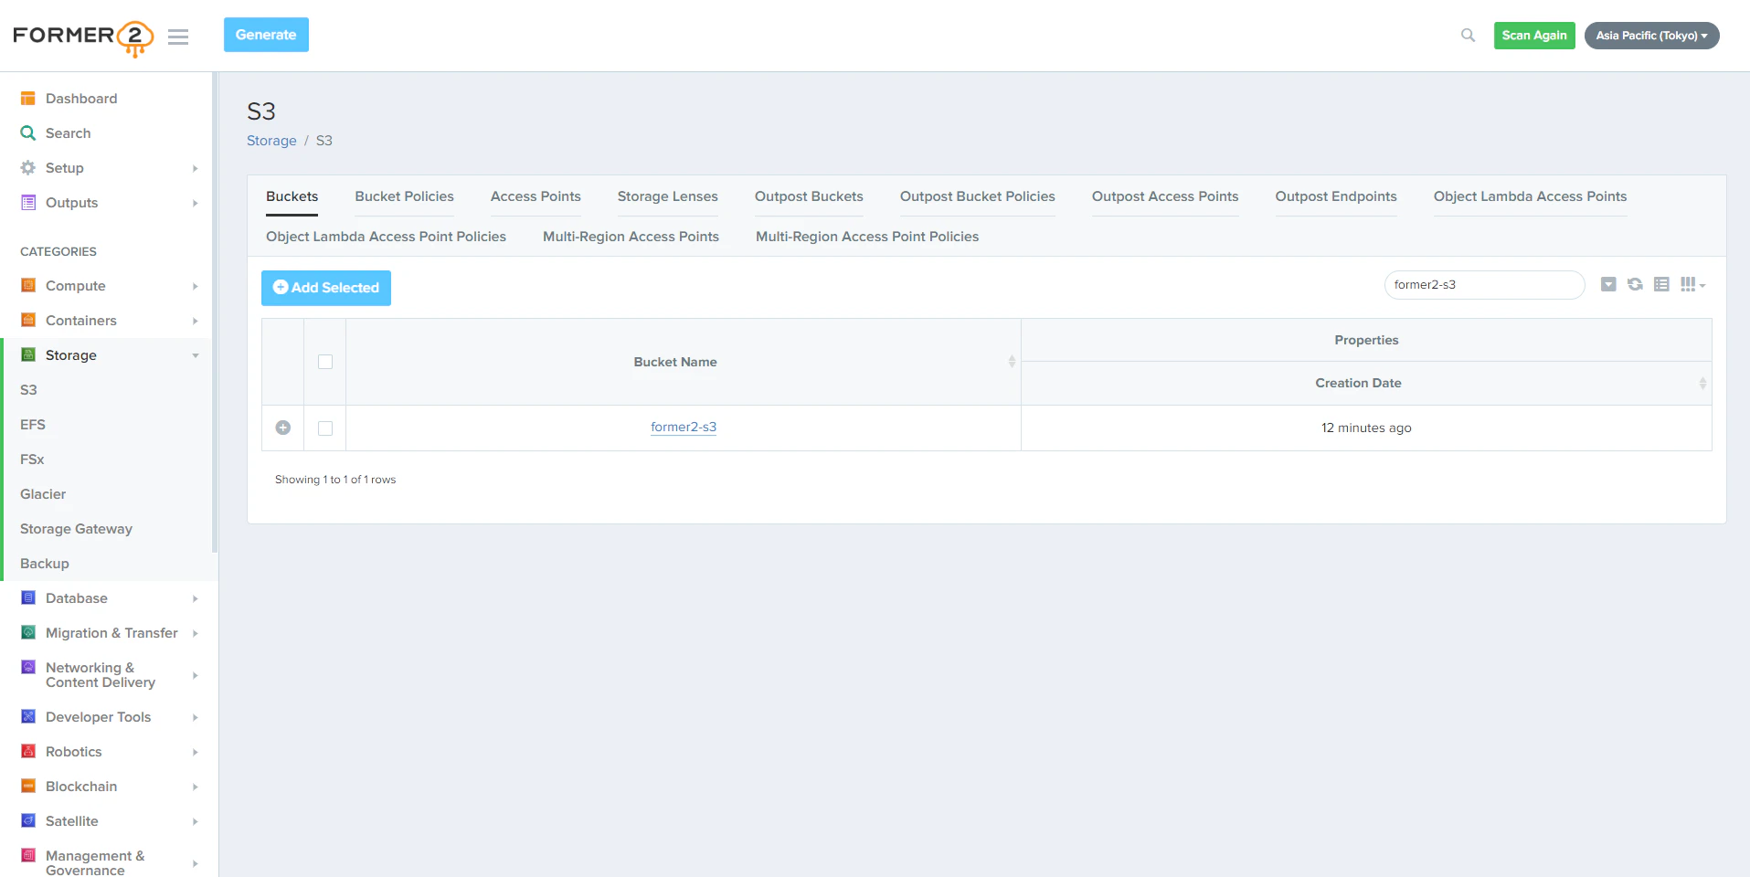Open the Backup item under Storage
The height and width of the screenshot is (877, 1750).
(x=45, y=564)
